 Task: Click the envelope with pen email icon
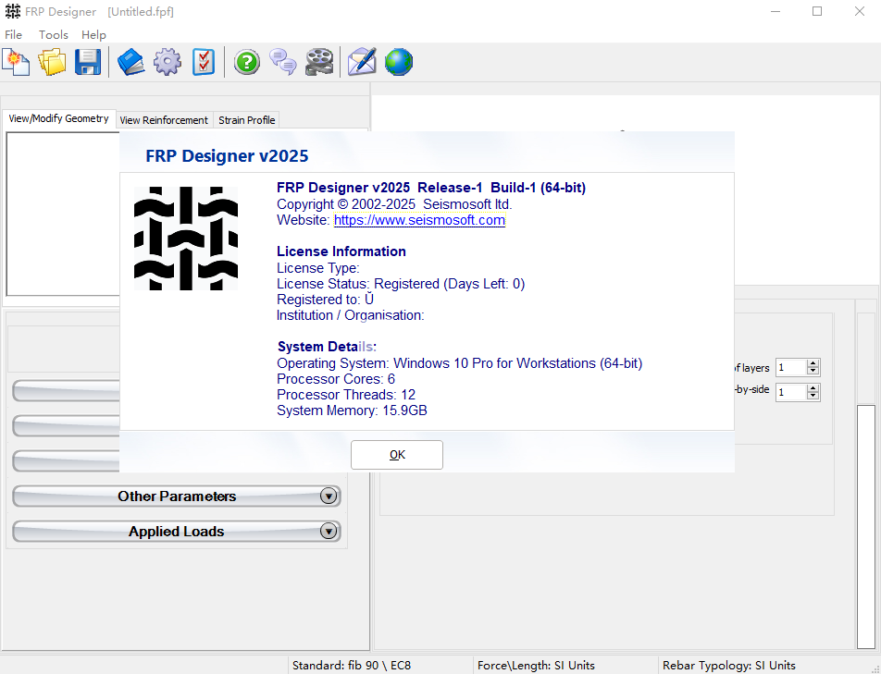point(363,62)
